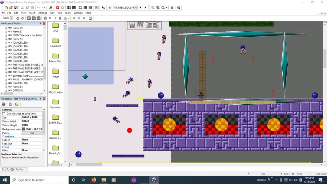Click the Stop button icon
Screen dimensions: 327x184
click(x=172, y=8)
